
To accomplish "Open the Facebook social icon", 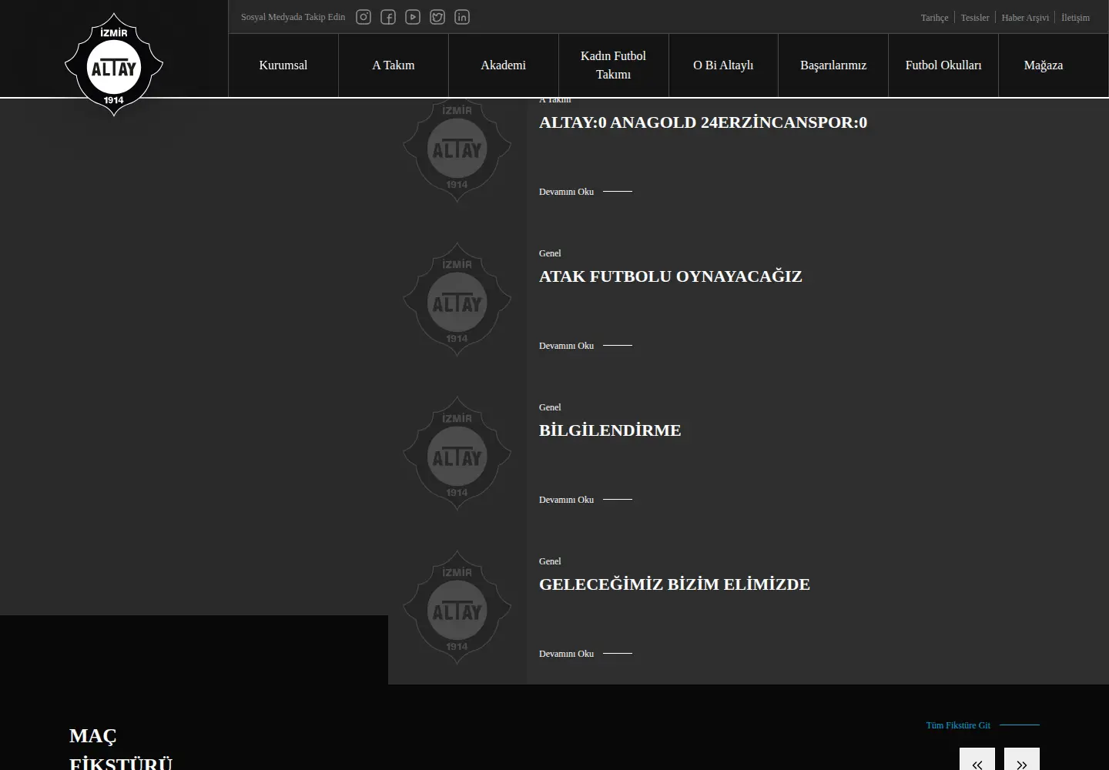I will [388, 17].
